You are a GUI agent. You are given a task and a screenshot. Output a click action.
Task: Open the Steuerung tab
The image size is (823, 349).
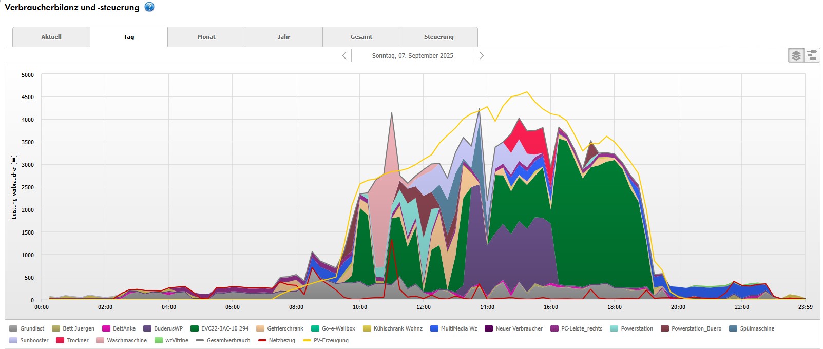[438, 37]
